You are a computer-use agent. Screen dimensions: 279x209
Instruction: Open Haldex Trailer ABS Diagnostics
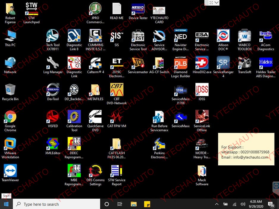pos(266,67)
